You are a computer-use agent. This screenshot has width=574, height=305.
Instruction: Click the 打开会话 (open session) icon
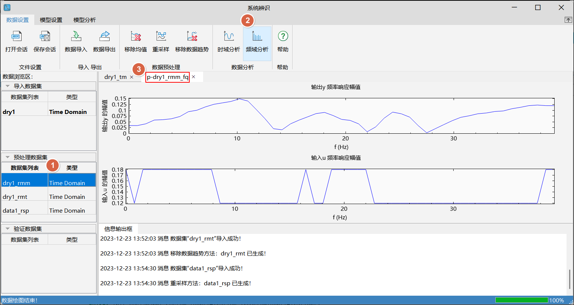[16, 36]
